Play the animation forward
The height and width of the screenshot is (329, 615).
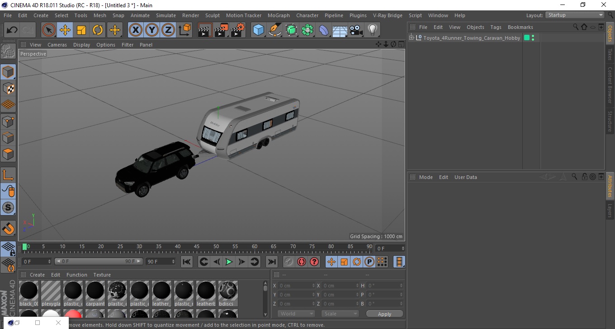tap(229, 262)
